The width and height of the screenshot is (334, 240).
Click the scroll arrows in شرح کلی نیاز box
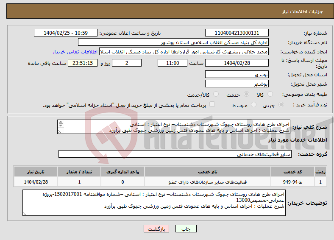click(x=61, y=124)
